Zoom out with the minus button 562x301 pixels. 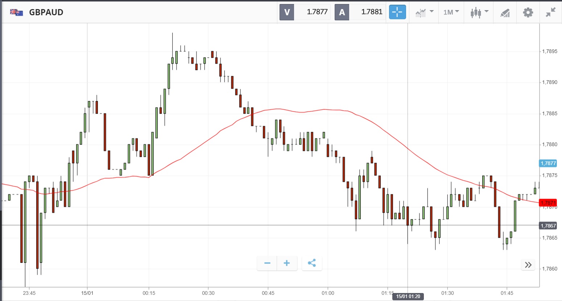tap(267, 263)
